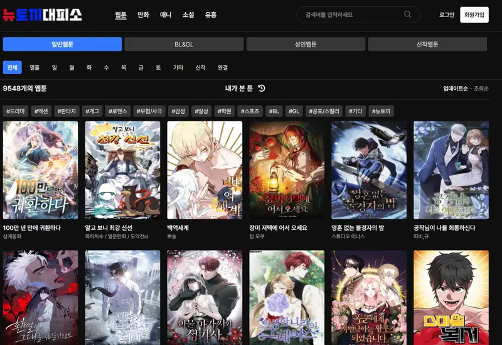Click the 뉴토끼대피소 site logo
The width and height of the screenshot is (502, 345).
(42, 14)
